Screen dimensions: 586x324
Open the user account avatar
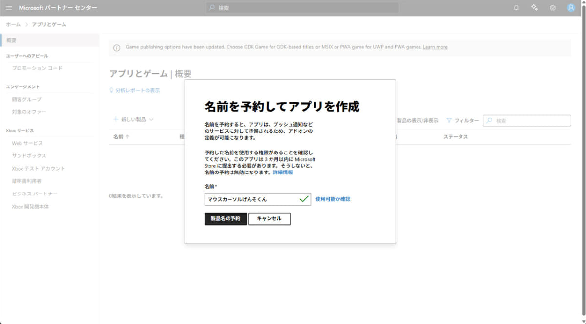click(x=571, y=8)
